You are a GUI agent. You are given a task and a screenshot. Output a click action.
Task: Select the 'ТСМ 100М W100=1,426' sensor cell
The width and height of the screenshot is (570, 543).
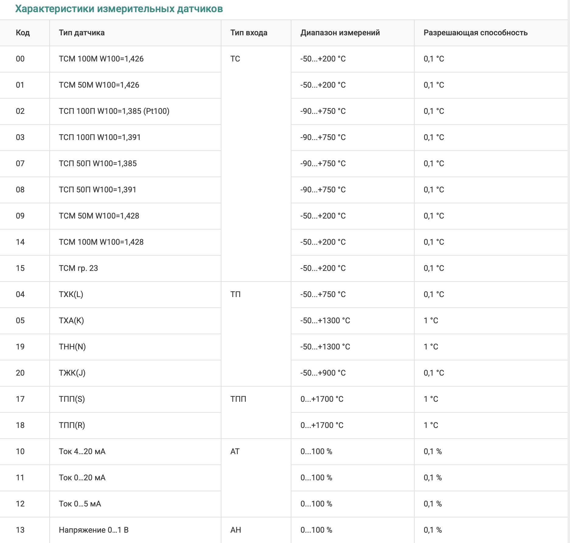[x=101, y=59]
